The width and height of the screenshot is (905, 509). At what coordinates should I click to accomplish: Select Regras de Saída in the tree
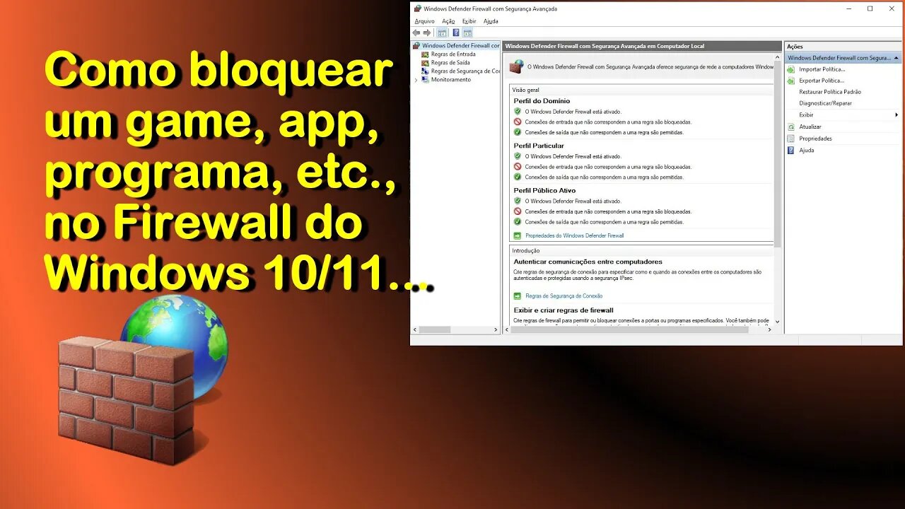(450, 62)
